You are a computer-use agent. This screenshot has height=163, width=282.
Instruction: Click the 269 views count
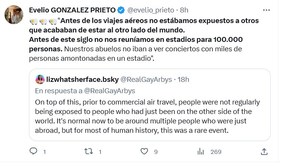point(216,152)
